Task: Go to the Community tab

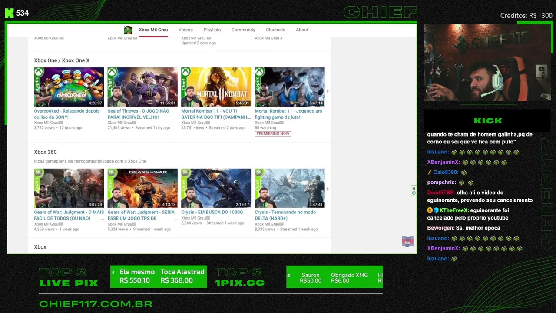Action: 243,30
